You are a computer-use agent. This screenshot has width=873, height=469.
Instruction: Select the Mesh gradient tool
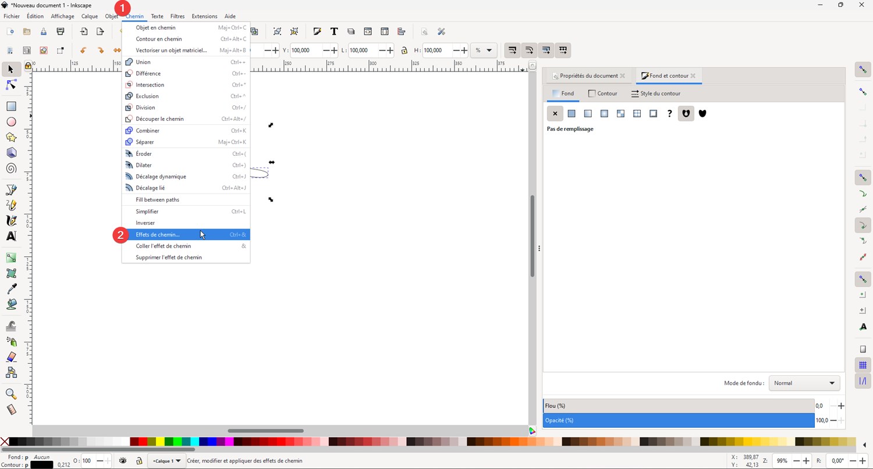10,273
